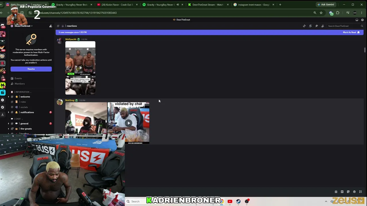This screenshot has width=367, height=206.
Task: Show hidden tray icons chevron
Action: point(326,201)
